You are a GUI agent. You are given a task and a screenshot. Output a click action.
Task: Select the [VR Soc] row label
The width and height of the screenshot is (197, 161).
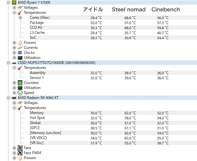tap(37, 143)
